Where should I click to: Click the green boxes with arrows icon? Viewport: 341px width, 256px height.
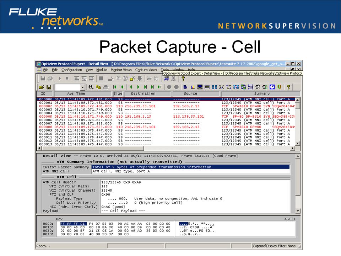tap(243, 87)
